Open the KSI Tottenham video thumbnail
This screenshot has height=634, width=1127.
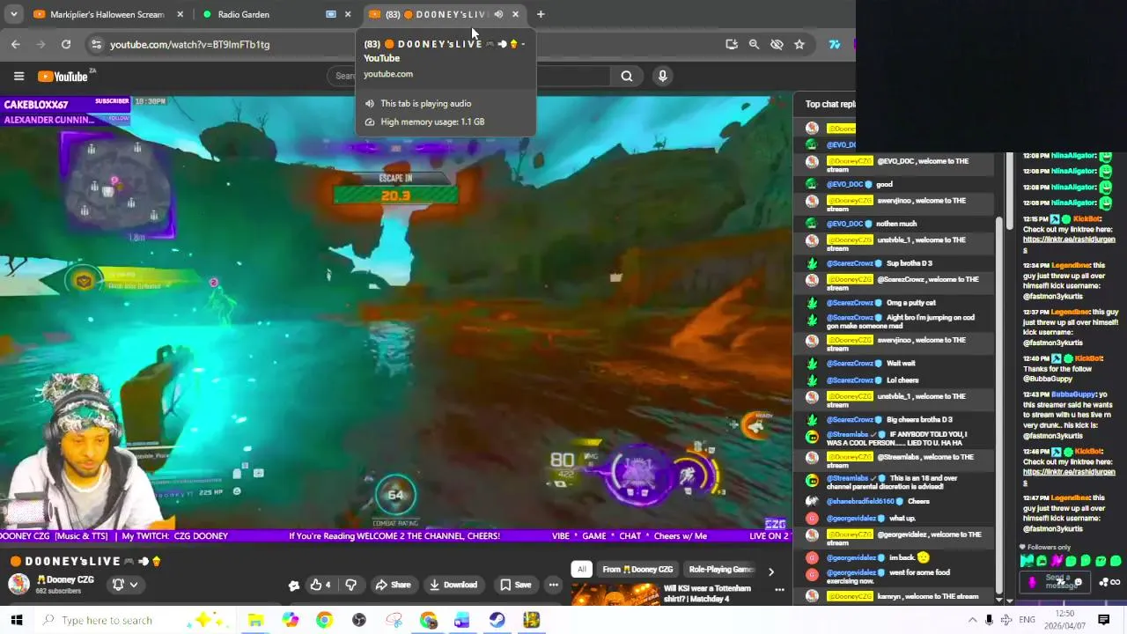615,595
